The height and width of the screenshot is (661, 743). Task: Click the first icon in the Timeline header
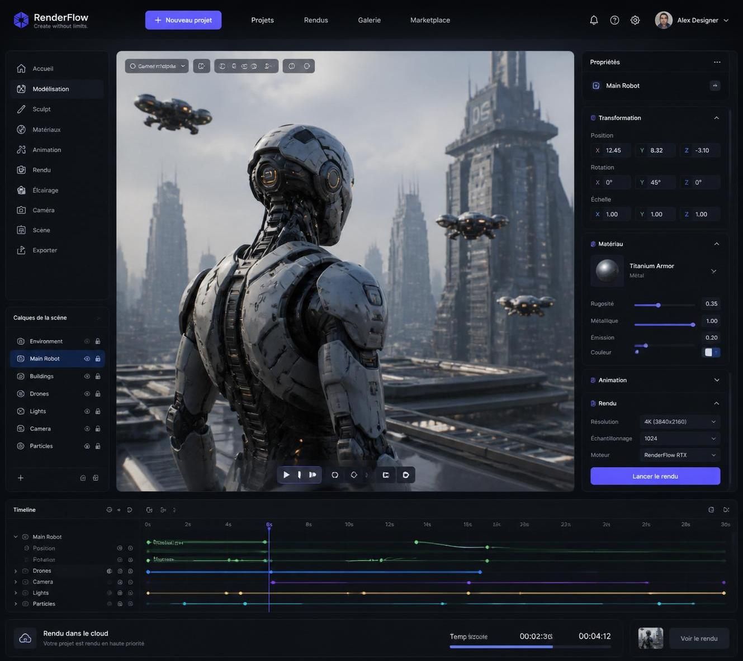[x=109, y=510]
